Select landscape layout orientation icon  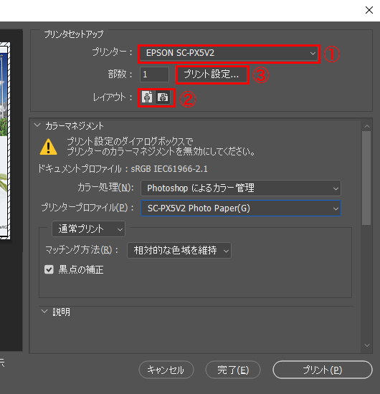tap(163, 97)
